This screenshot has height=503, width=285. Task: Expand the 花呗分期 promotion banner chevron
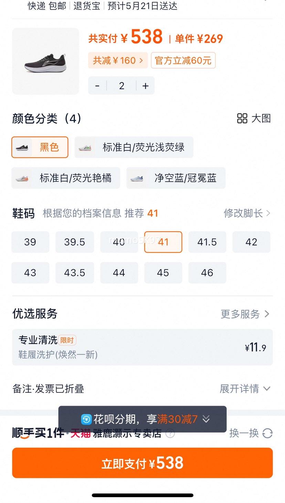click(x=206, y=419)
